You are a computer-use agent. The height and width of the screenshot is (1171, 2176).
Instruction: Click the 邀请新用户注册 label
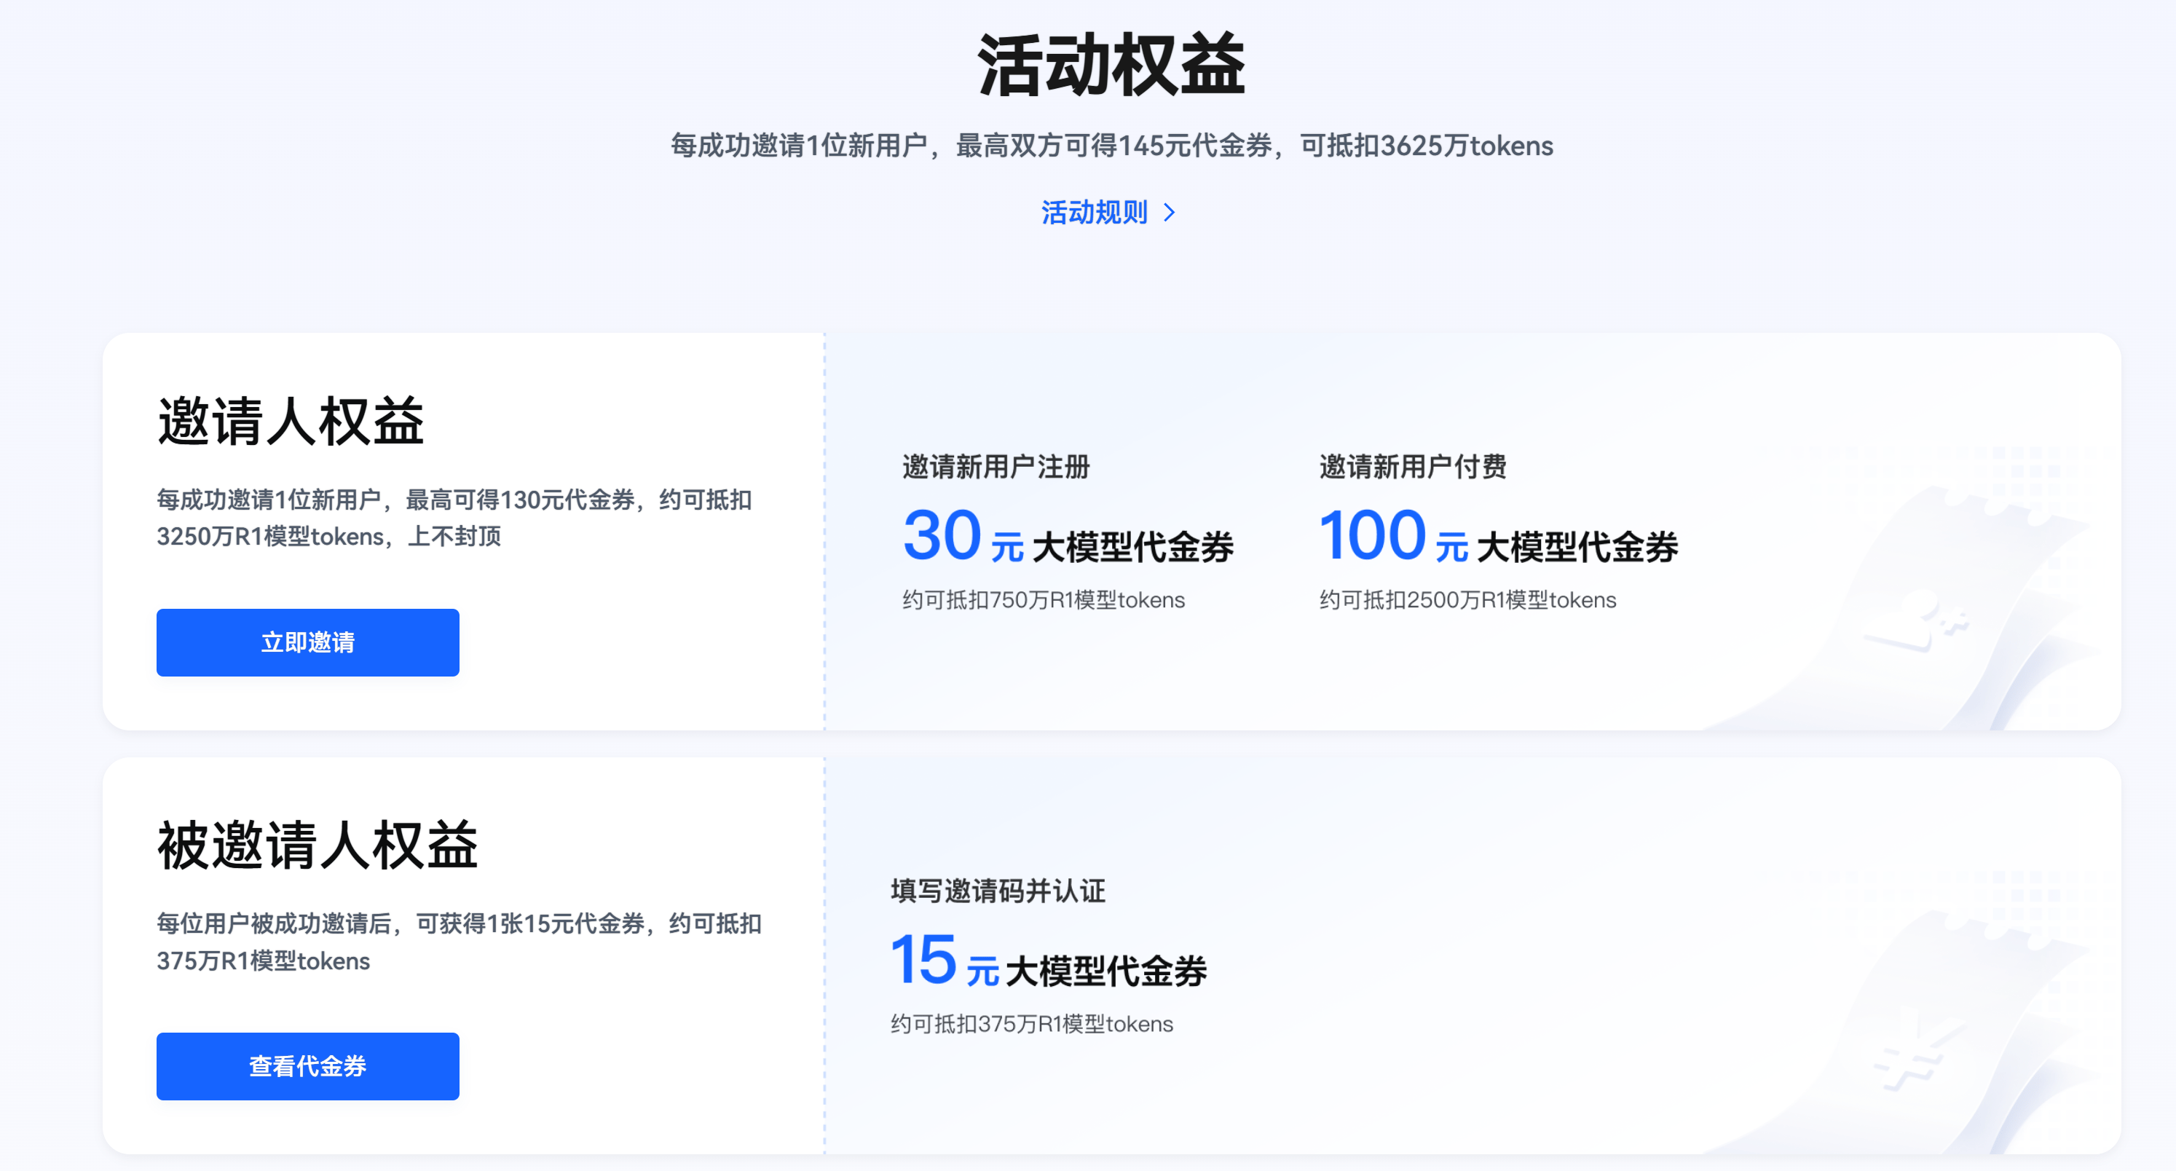996,466
